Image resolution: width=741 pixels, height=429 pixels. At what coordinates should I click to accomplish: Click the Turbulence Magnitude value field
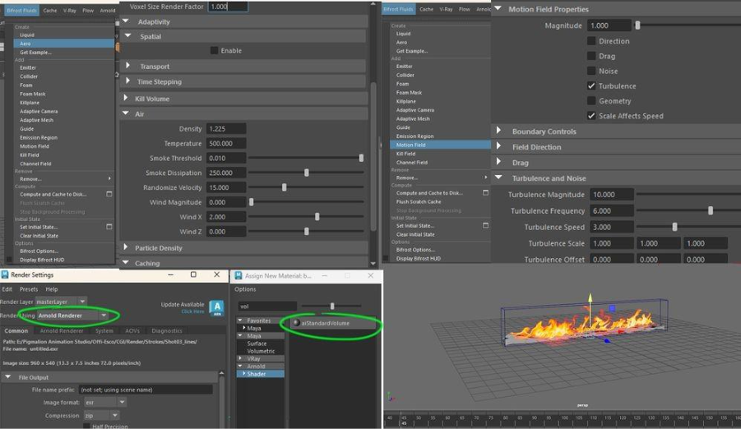610,195
